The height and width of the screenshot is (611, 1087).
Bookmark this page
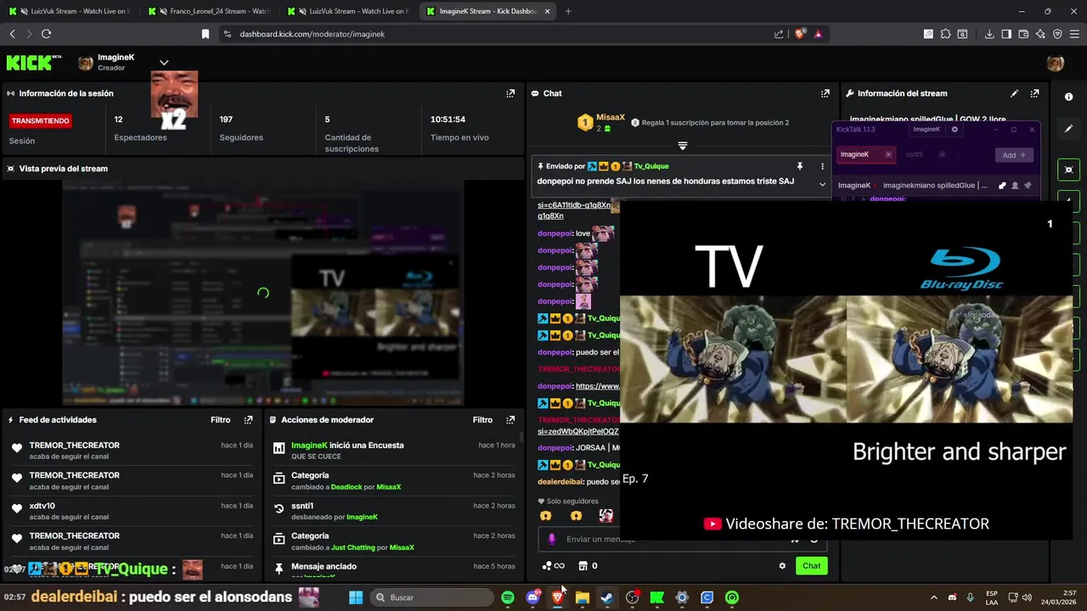tap(205, 34)
